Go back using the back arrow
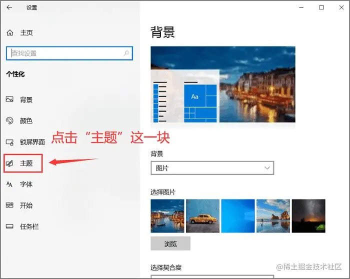The height and width of the screenshot is (279, 350). point(9,7)
